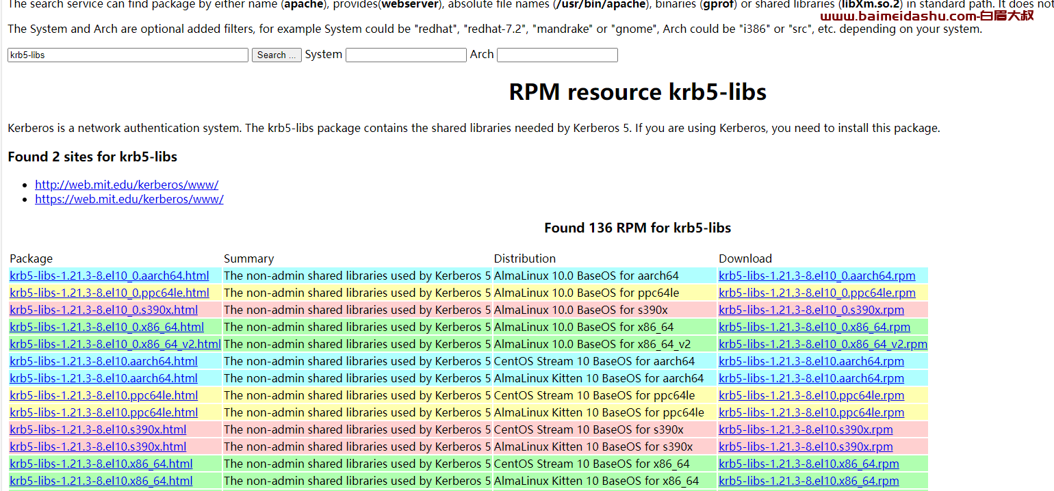The height and width of the screenshot is (491, 1054).
Task: Open krb5-libs-1.21.3-8.el10_0.x86_64_v2.html package page
Action: [x=115, y=344]
